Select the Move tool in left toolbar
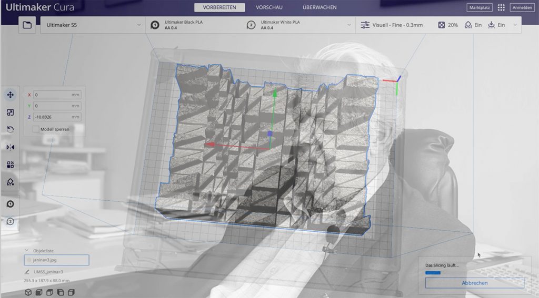The image size is (539, 298). point(10,95)
